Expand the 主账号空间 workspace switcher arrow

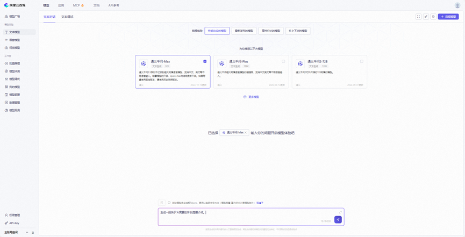(x=27, y=233)
